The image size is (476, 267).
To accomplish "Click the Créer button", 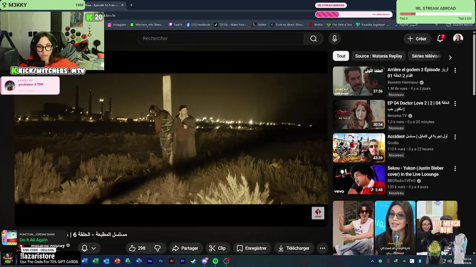I will [417, 39].
